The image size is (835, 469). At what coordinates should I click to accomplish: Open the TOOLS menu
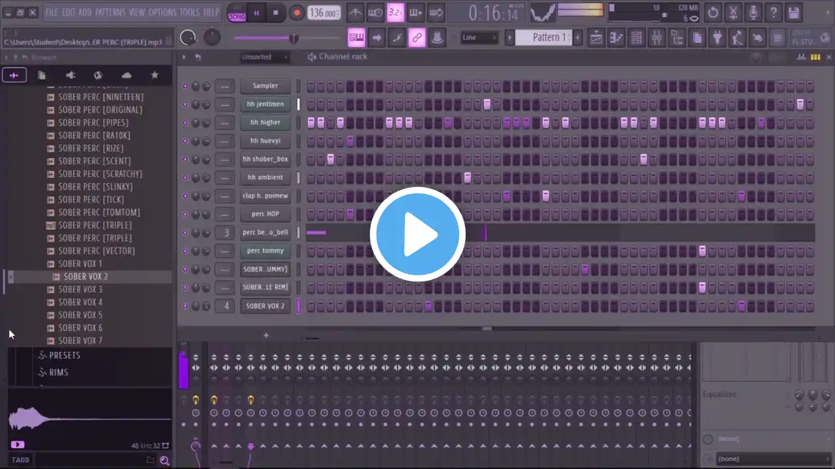pyautogui.click(x=190, y=12)
